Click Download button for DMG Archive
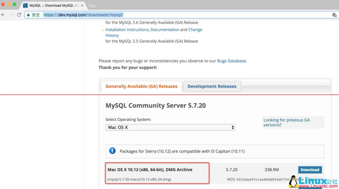This screenshot has width=339, height=189. coord(310,170)
